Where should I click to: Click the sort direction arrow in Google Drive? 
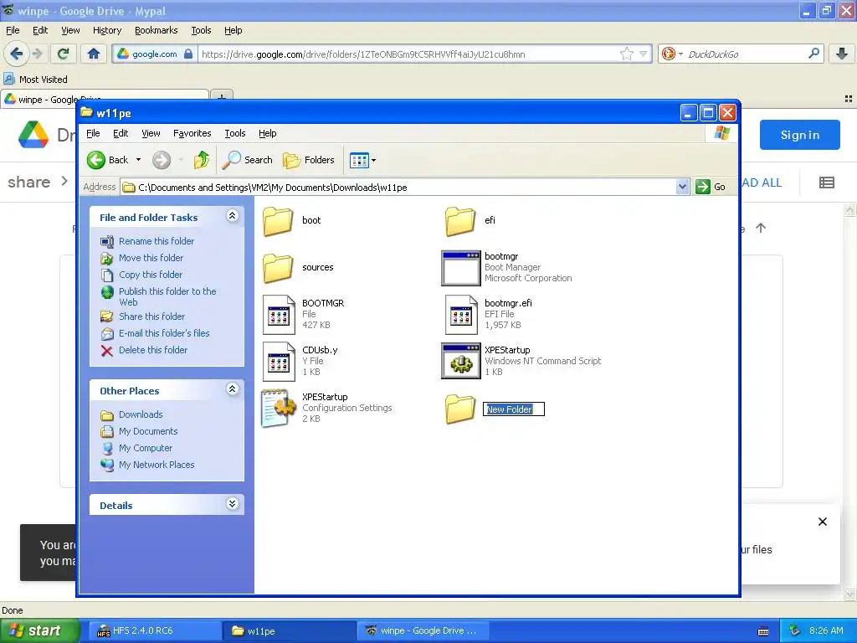pos(761,228)
